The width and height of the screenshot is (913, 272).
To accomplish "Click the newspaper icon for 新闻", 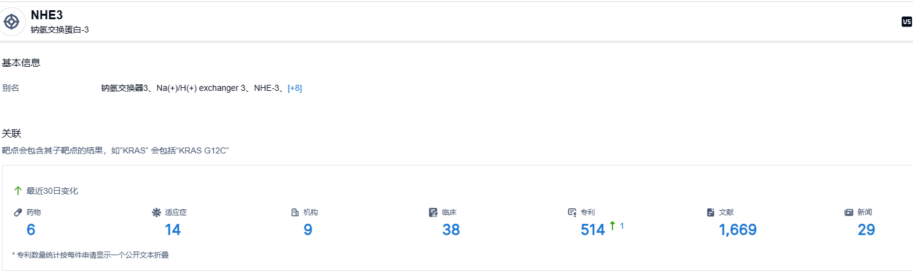I will coord(849,212).
